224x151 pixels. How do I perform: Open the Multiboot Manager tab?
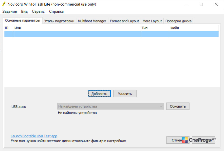[92, 21]
